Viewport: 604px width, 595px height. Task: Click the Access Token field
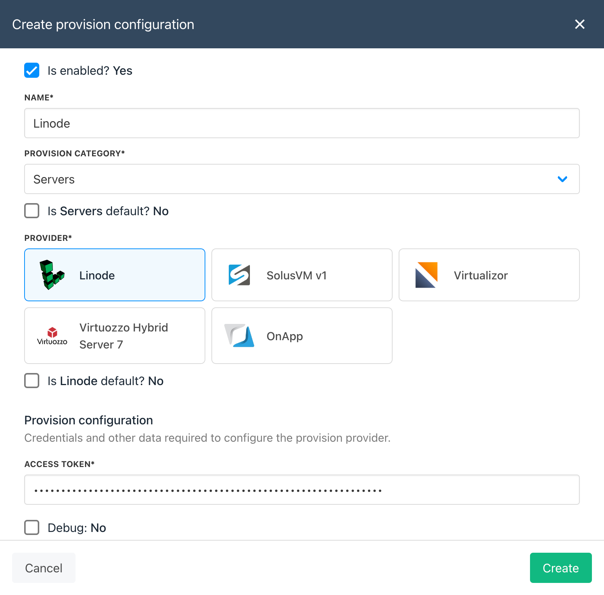(x=302, y=490)
